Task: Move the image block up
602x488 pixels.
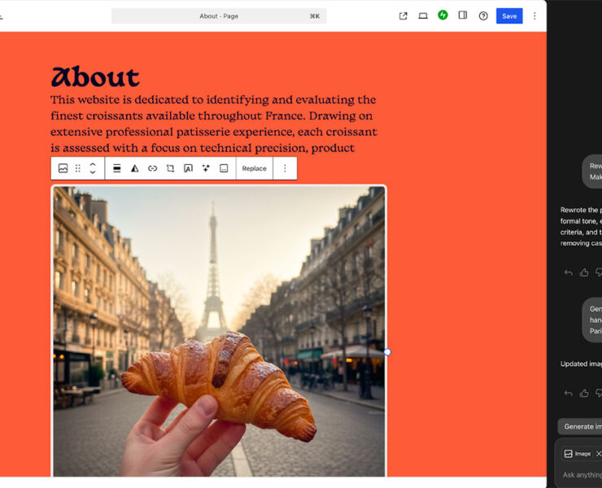Action: (93, 164)
